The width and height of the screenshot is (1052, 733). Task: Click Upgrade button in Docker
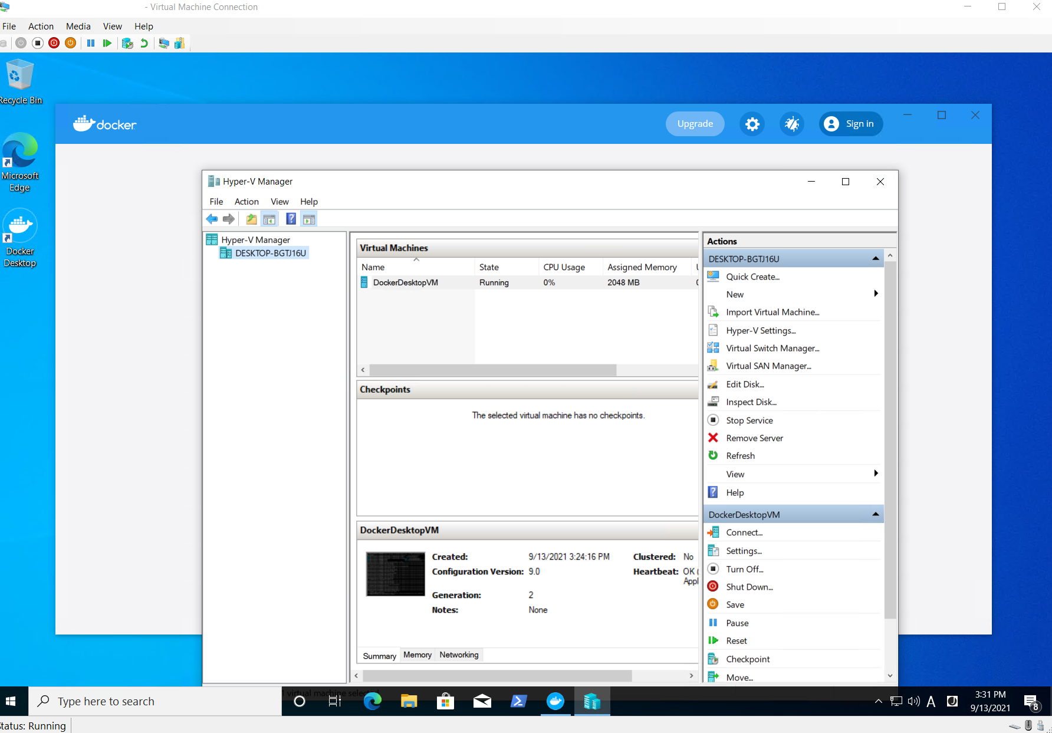[x=695, y=124]
